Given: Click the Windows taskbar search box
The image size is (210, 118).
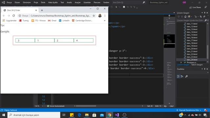Looking at the screenshot, I should [34, 115].
